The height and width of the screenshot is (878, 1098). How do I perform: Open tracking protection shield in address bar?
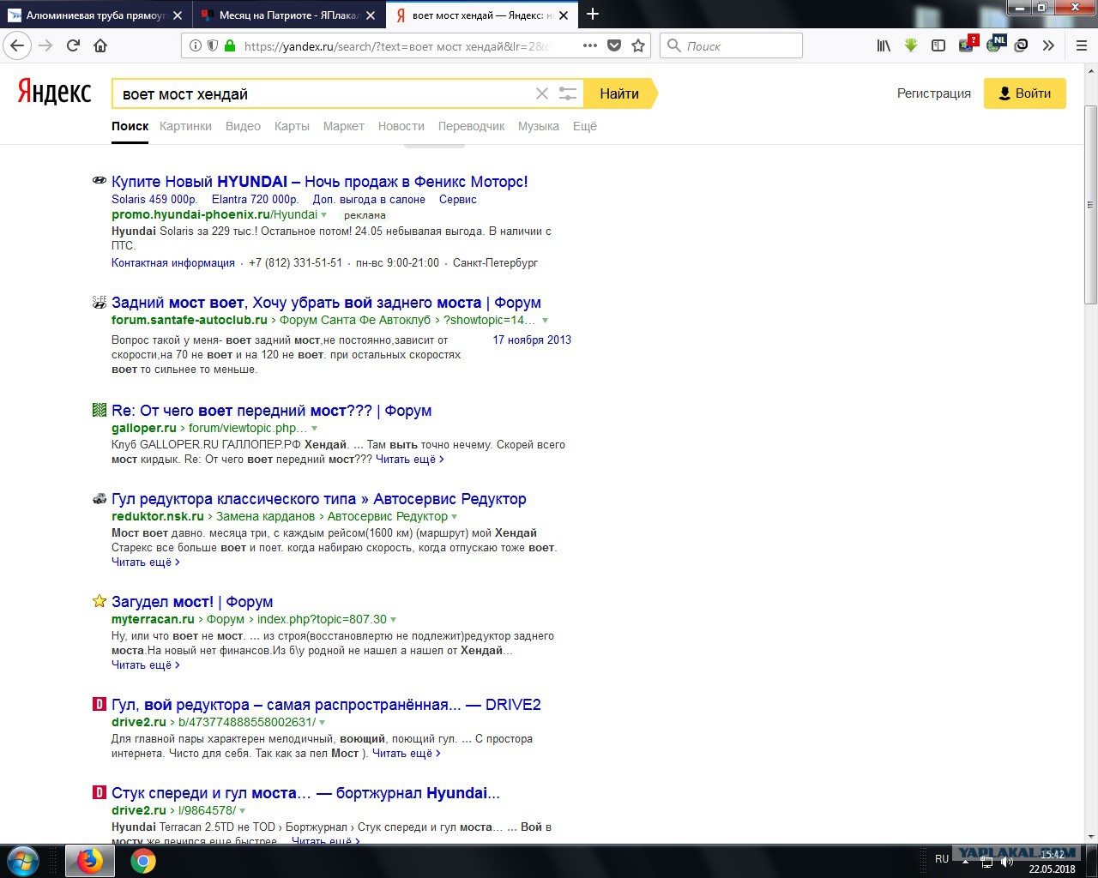point(213,46)
